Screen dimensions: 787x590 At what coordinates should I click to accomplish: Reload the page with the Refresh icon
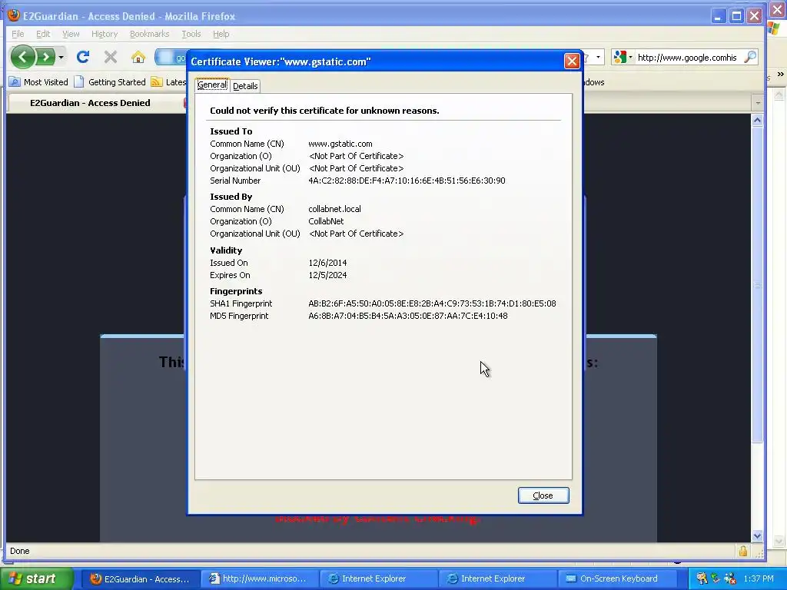click(83, 57)
